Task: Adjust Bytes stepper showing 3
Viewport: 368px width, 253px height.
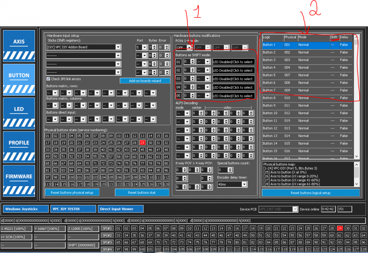Action: click(x=154, y=47)
